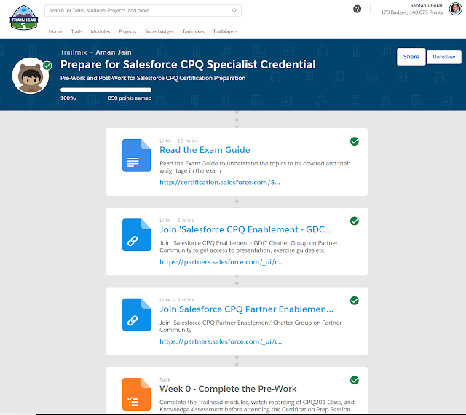Click completed checkmark on Read the Exam Guide
This screenshot has width=466, height=415.
click(x=355, y=141)
